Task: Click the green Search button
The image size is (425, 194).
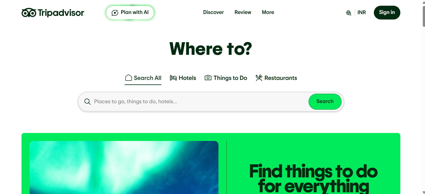Action: [x=325, y=101]
